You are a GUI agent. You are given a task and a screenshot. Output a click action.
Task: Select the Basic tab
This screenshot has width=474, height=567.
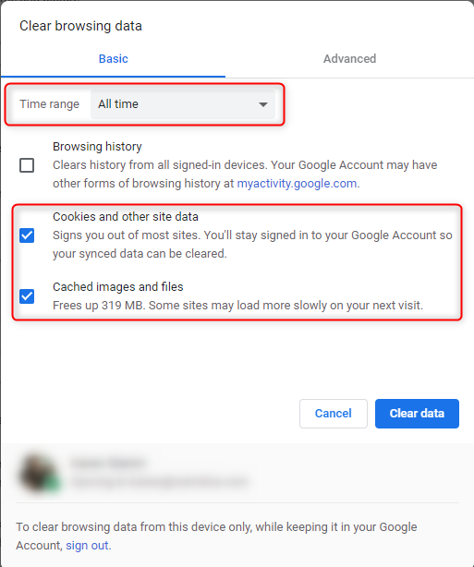114,58
